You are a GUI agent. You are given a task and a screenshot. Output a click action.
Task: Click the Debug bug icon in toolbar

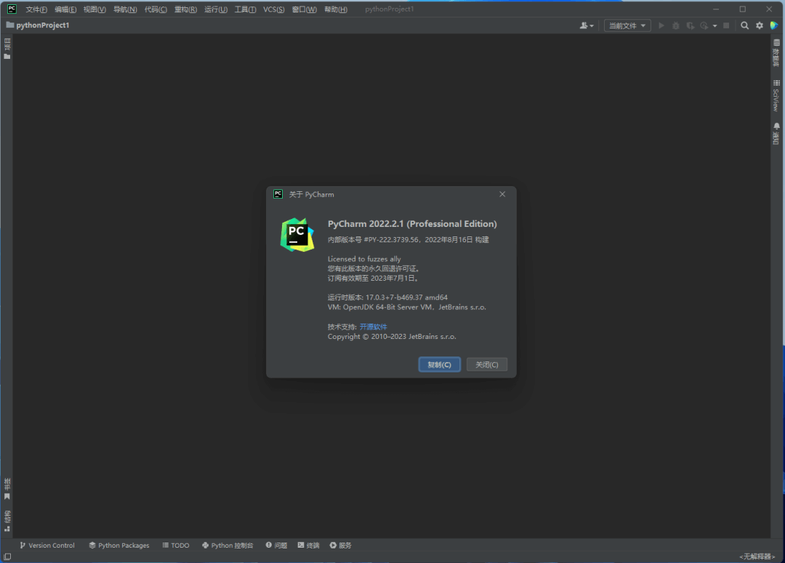point(676,25)
